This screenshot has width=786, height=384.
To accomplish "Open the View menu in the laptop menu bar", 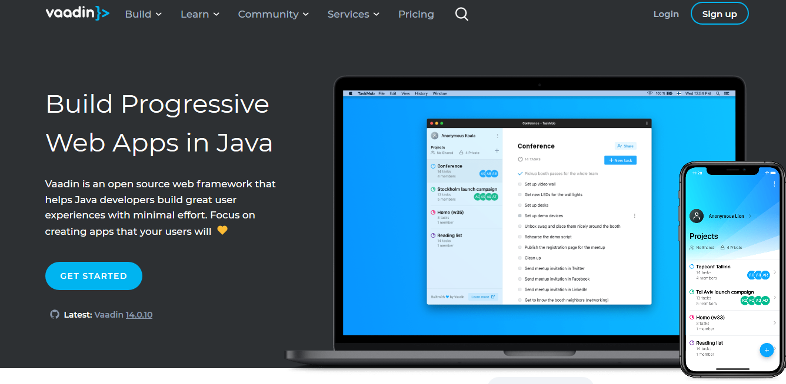I will click(405, 93).
